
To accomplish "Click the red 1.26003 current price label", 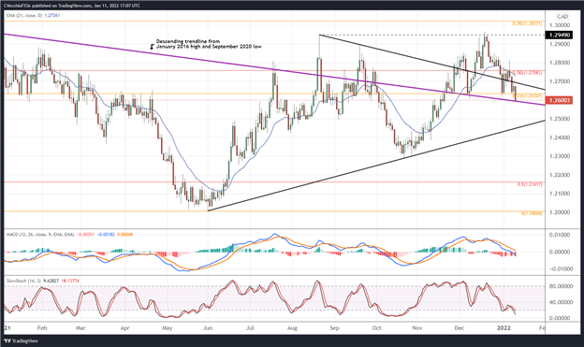I will pos(559,100).
